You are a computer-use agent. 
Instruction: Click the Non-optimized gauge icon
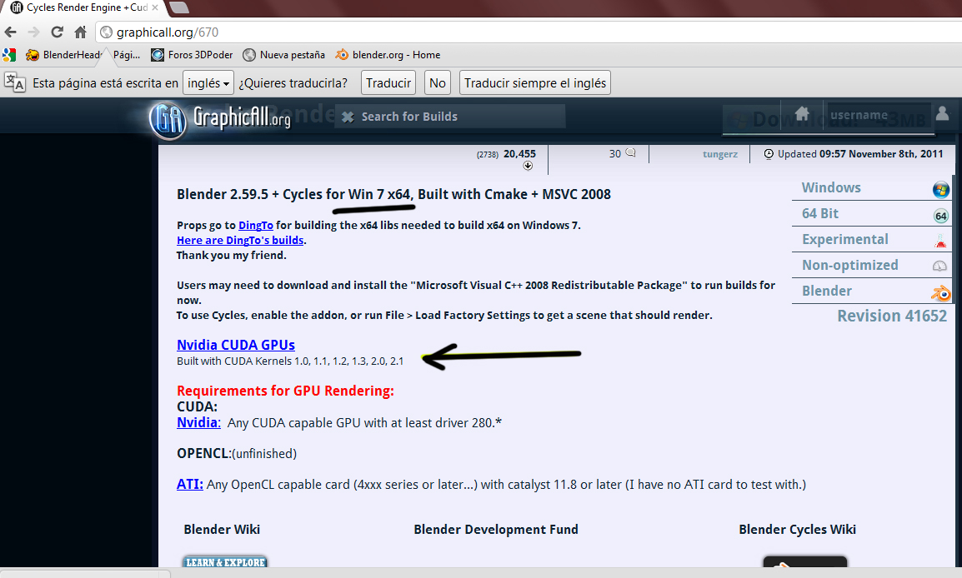(x=940, y=266)
